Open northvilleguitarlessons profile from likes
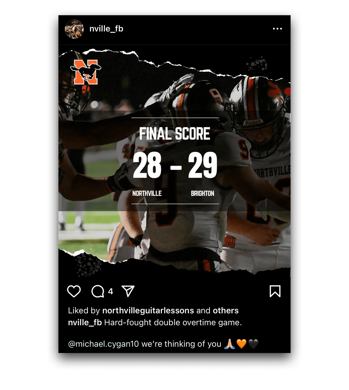 [148, 311]
